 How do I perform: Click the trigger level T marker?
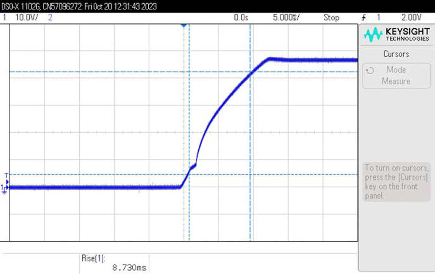point(6,175)
